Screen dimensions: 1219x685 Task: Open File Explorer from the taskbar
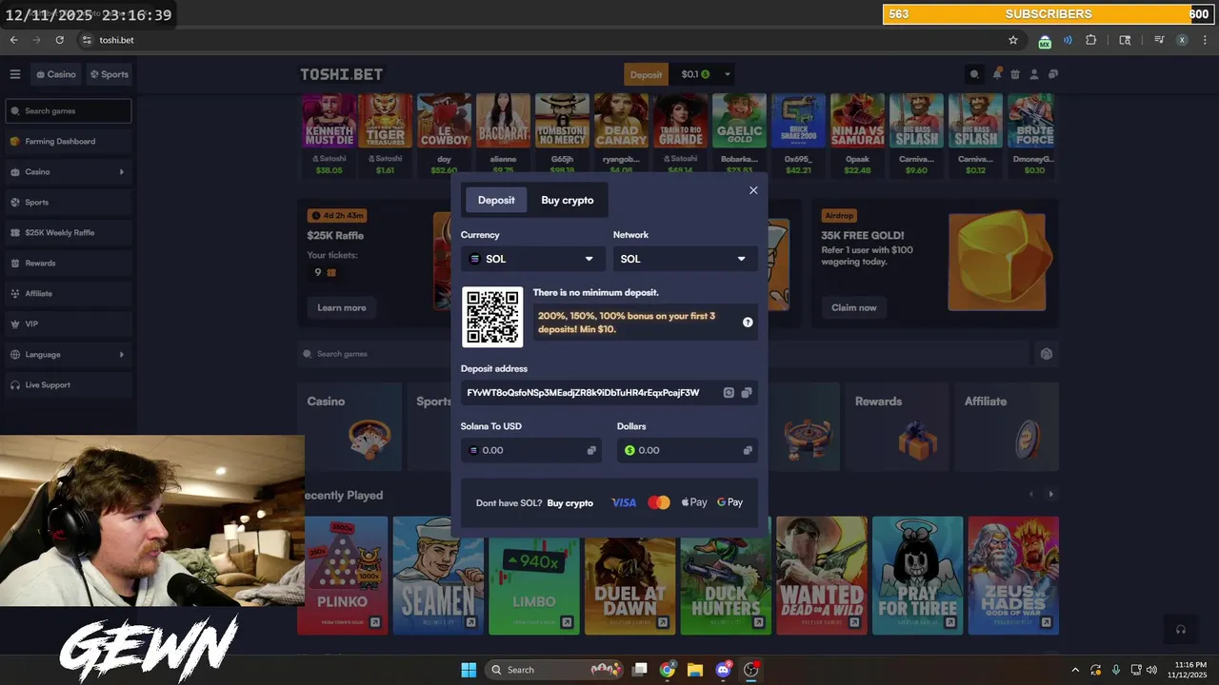pos(695,670)
